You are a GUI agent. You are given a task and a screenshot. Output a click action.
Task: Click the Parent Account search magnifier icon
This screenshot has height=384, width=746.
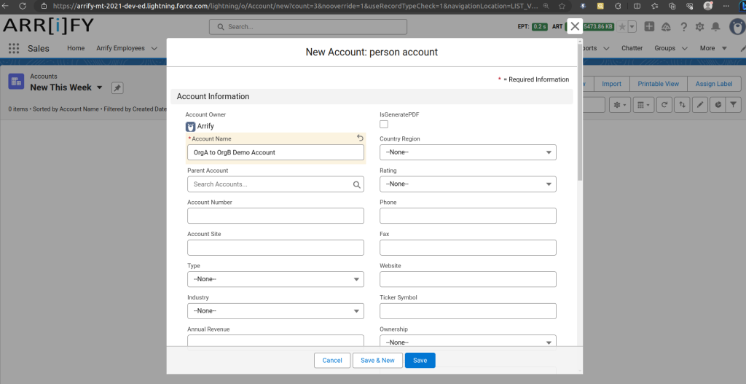(x=357, y=184)
